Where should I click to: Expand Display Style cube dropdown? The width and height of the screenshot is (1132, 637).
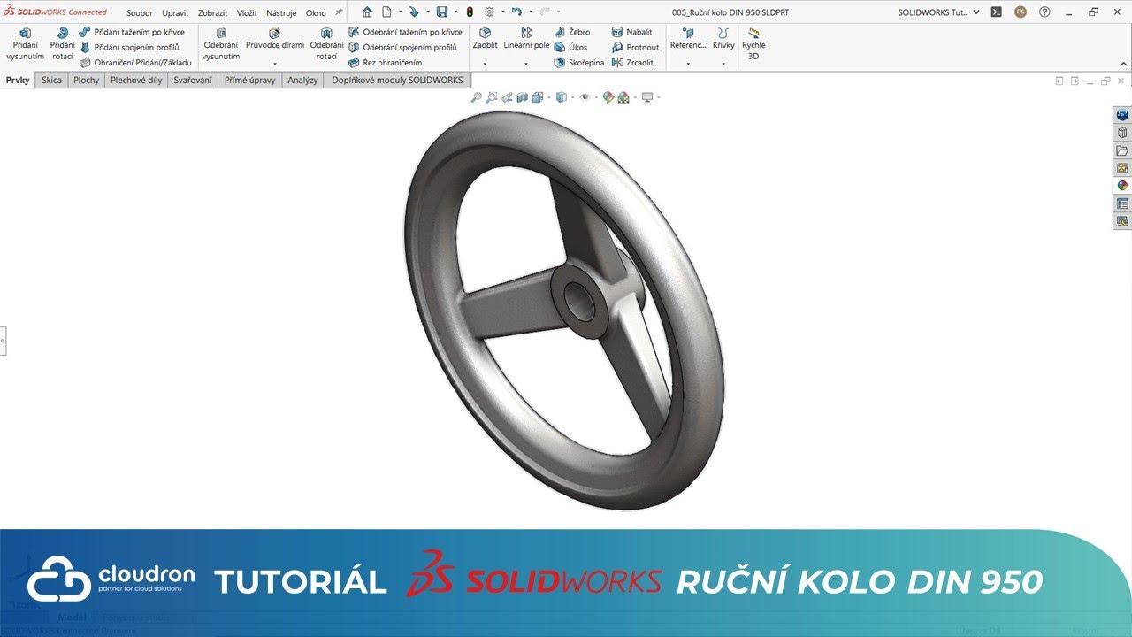click(x=571, y=98)
